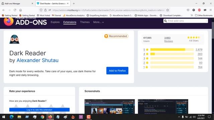Show hidden system tray icons
214x120 pixels.
pos(179,117)
